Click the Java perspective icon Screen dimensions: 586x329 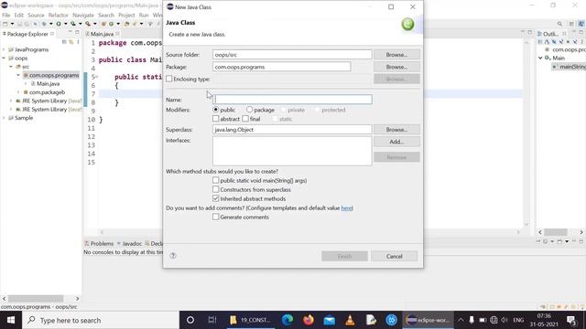[581, 24]
